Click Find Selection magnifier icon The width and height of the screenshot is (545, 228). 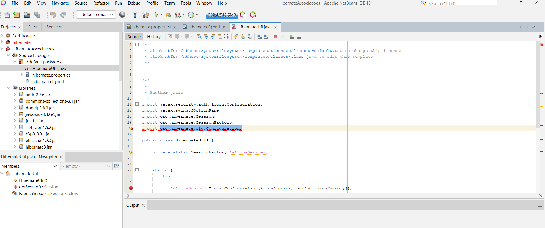pos(199,37)
